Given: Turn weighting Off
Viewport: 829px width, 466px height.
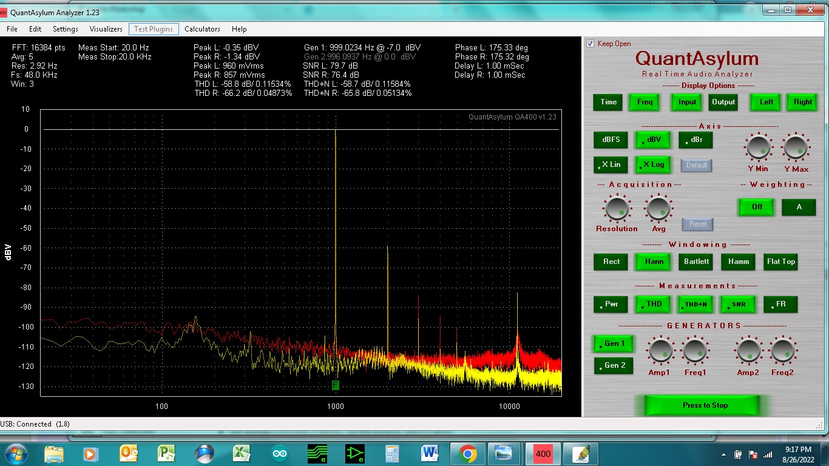Looking at the screenshot, I should 757,207.
